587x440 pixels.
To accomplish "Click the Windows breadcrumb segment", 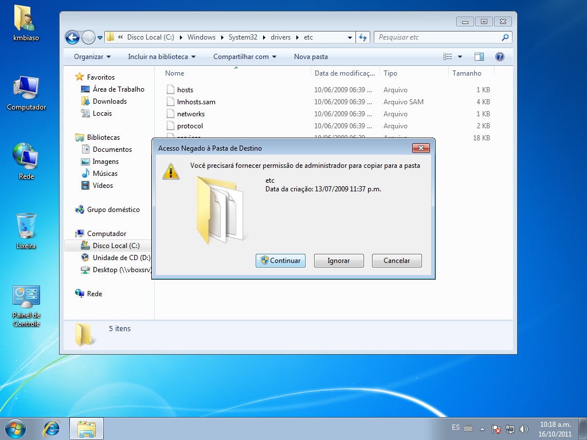I will [x=201, y=37].
